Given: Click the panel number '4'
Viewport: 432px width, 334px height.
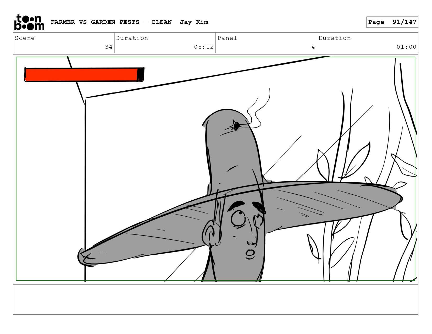Looking at the screenshot, I should (313, 47).
